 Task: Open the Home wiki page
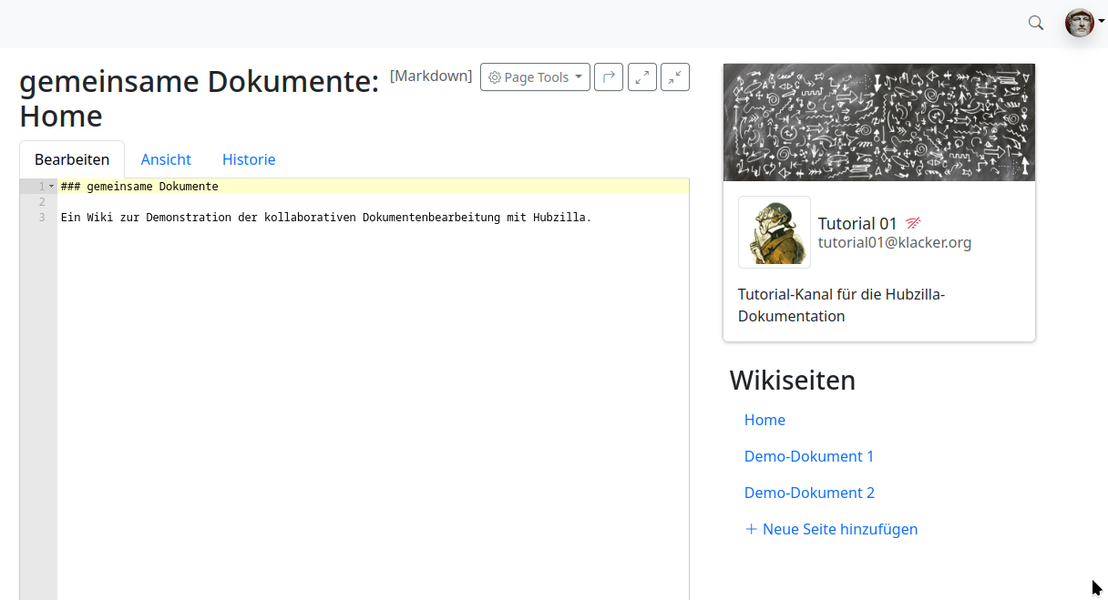pyautogui.click(x=764, y=420)
